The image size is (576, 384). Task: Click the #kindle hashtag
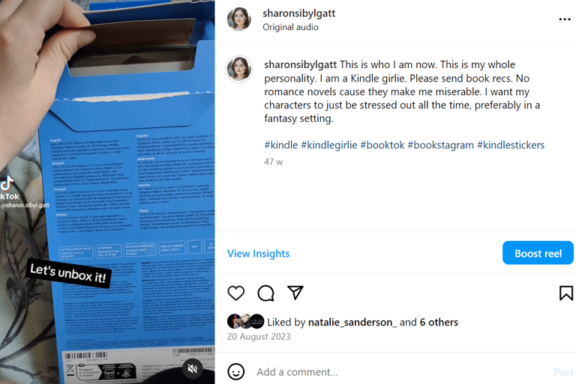[x=281, y=145]
